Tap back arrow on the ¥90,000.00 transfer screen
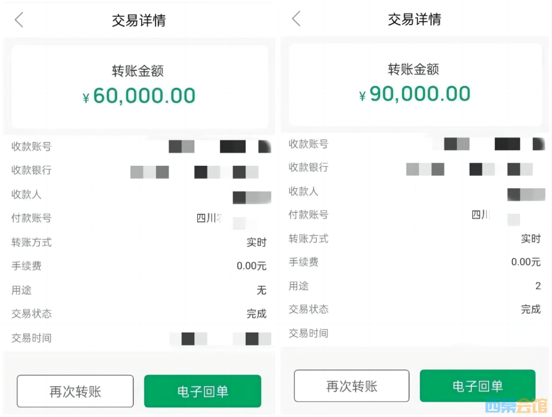The height and width of the screenshot is (417, 552). [295, 19]
